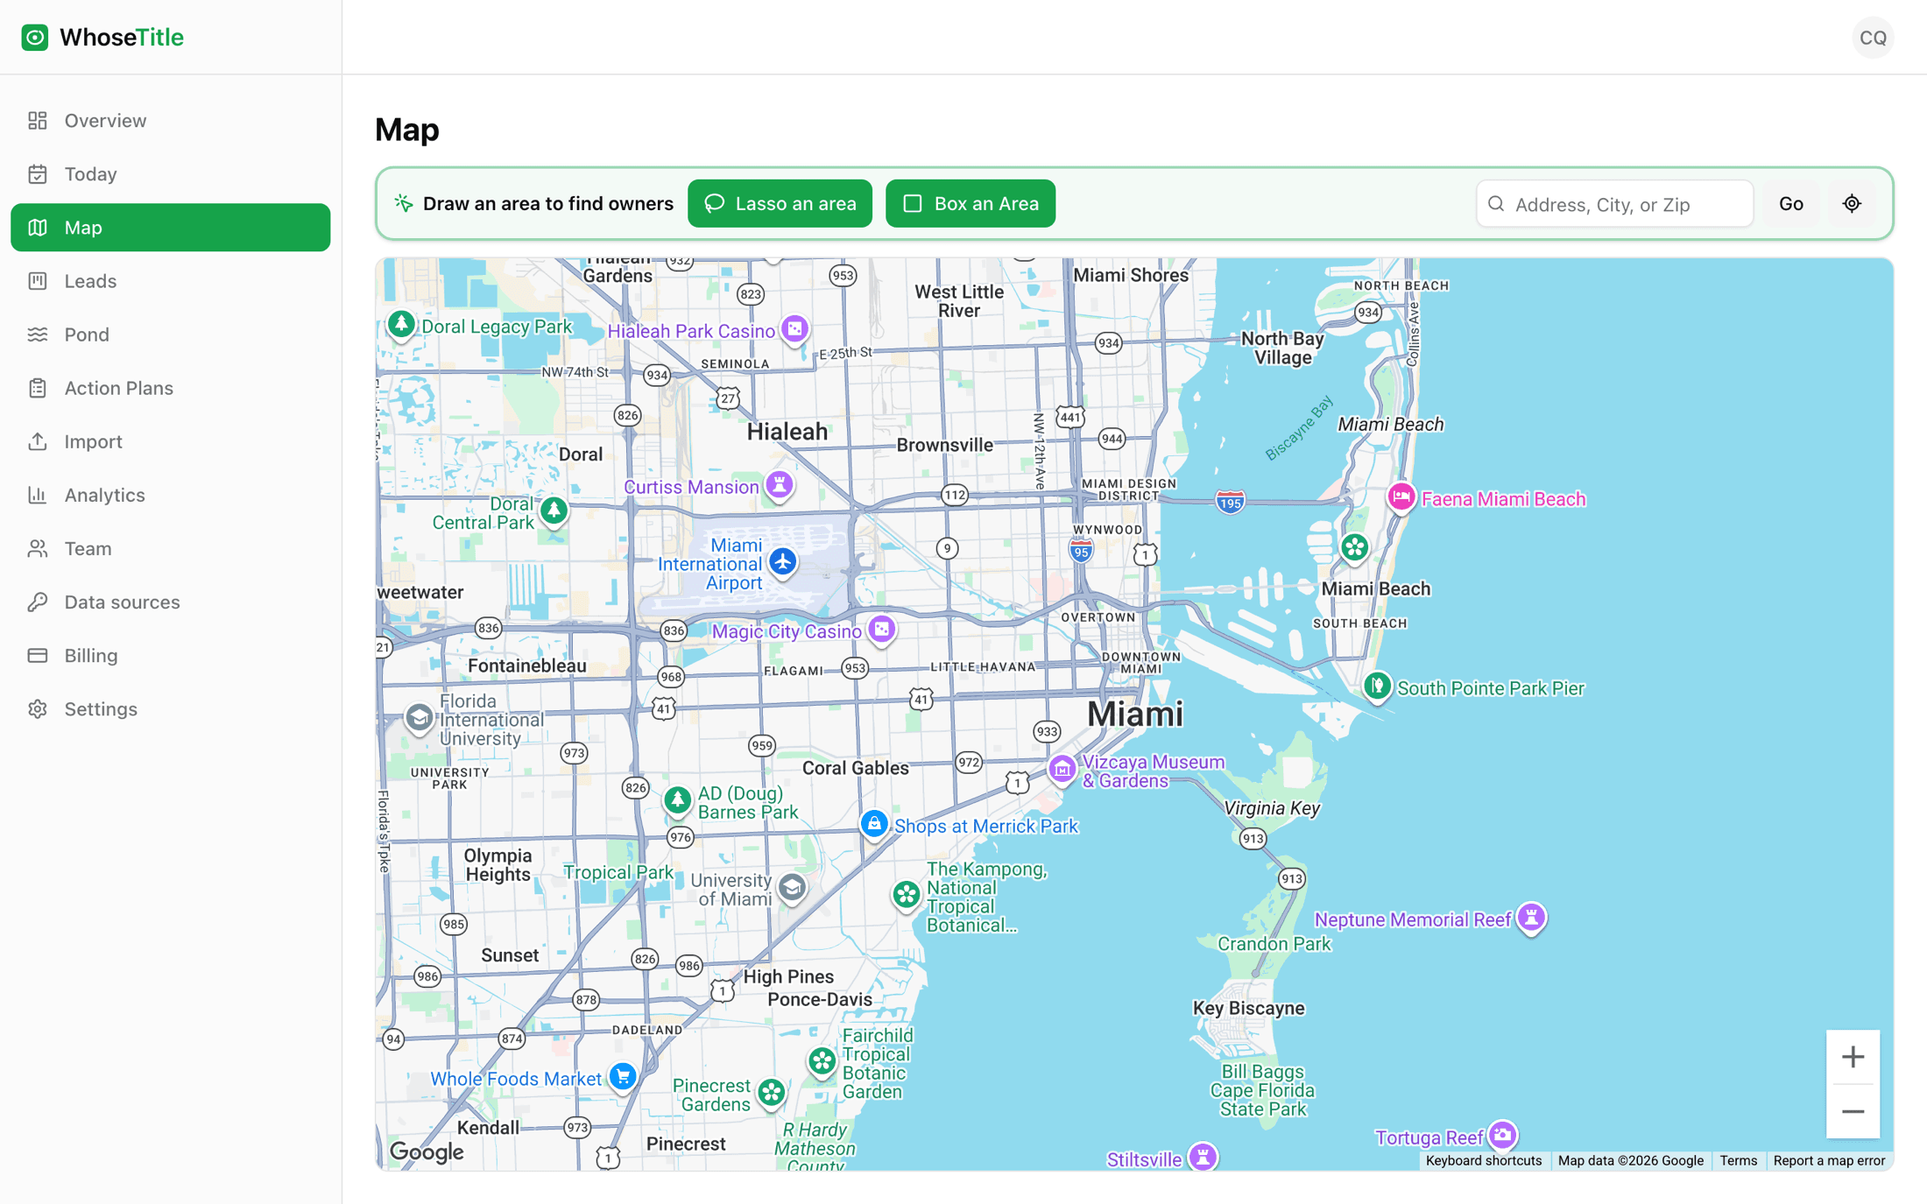Click Vizcaya Museum & Gardens marker
Screen dimensions: 1927x1204
[1062, 770]
